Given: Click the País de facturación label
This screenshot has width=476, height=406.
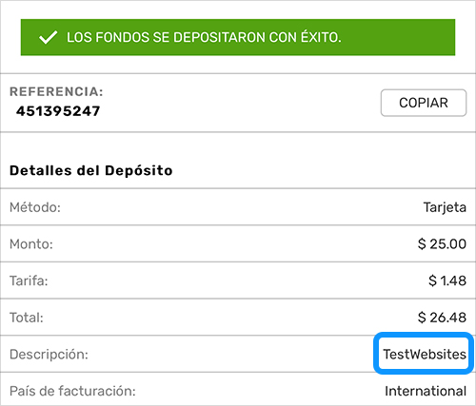Looking at the screenshot, I should (x=72, y=391).
